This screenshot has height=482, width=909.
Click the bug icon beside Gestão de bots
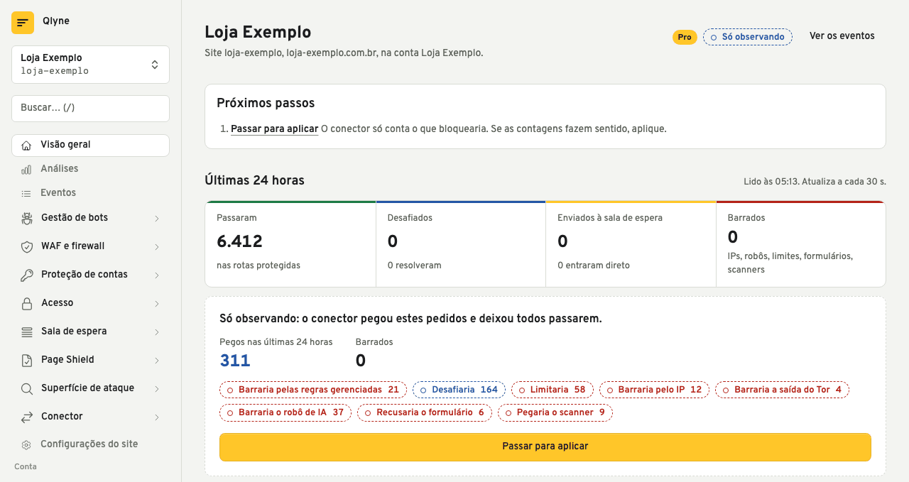27,219
